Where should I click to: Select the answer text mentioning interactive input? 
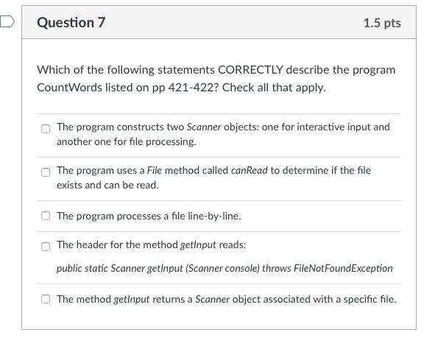click(x=223, y=134)
